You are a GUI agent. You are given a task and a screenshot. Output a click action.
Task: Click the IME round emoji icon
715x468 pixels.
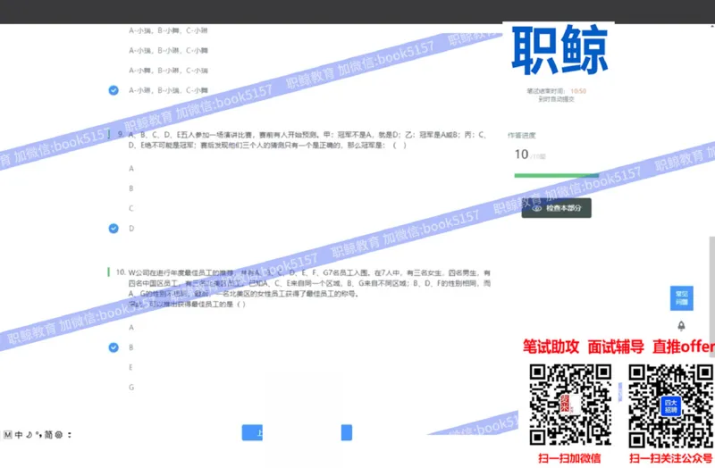59,435
